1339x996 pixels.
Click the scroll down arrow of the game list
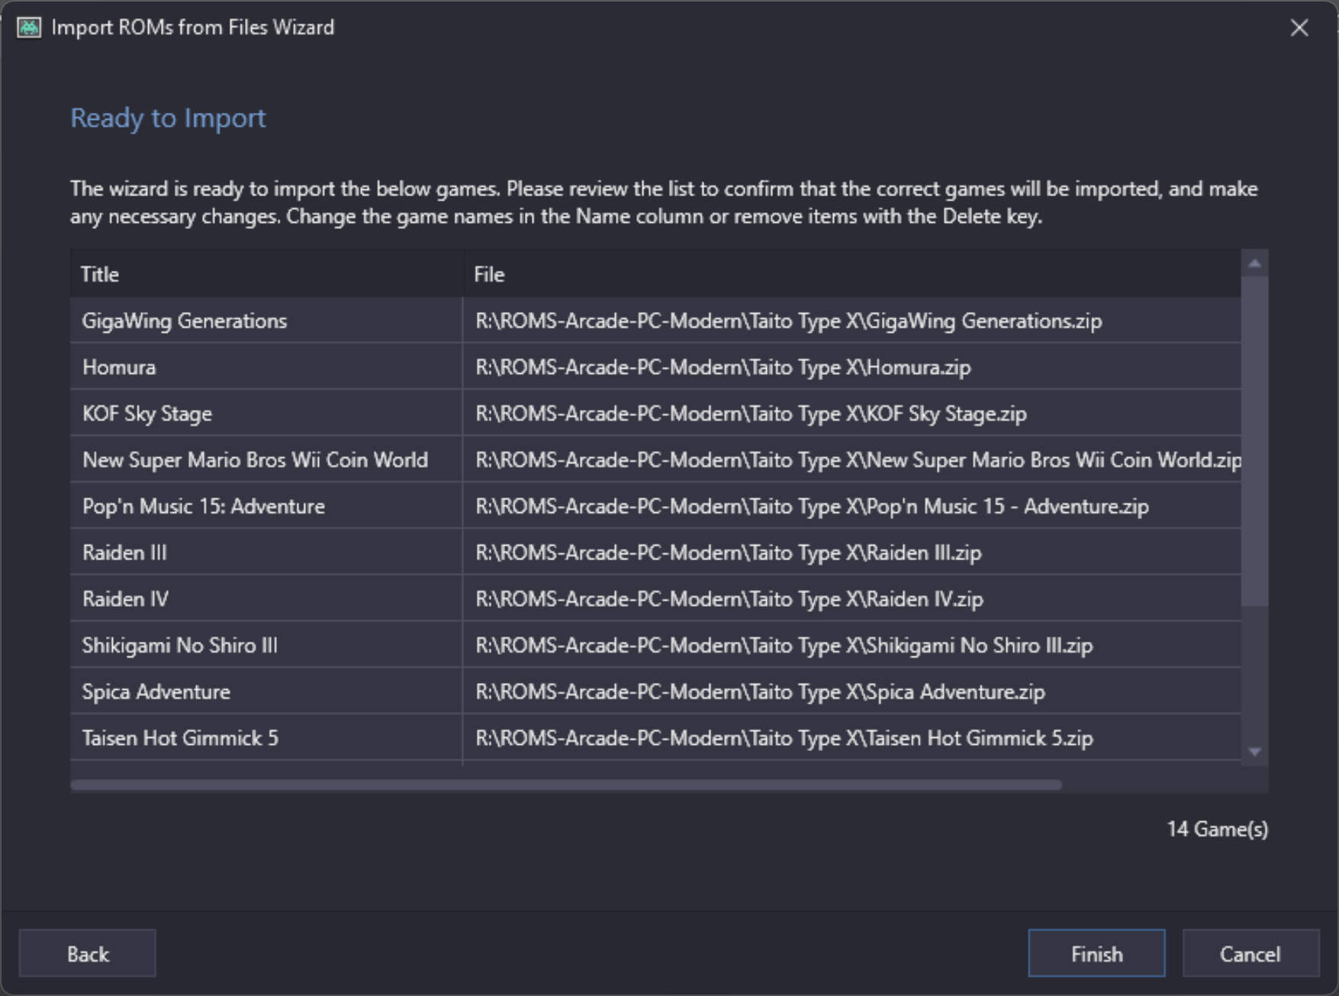[x=1254, y=752]
